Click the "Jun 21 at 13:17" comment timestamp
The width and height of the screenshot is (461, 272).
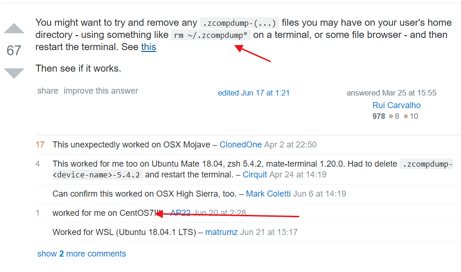(x=269, y=232)
